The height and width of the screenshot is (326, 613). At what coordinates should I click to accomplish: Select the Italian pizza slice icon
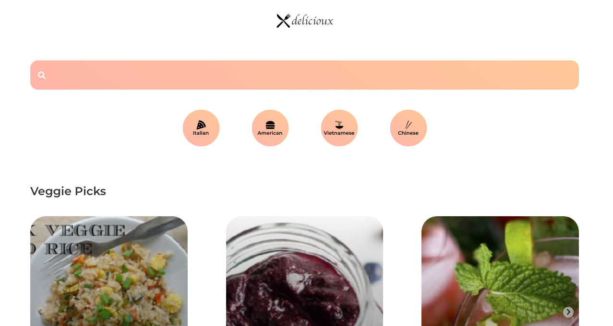click(201, 125)
